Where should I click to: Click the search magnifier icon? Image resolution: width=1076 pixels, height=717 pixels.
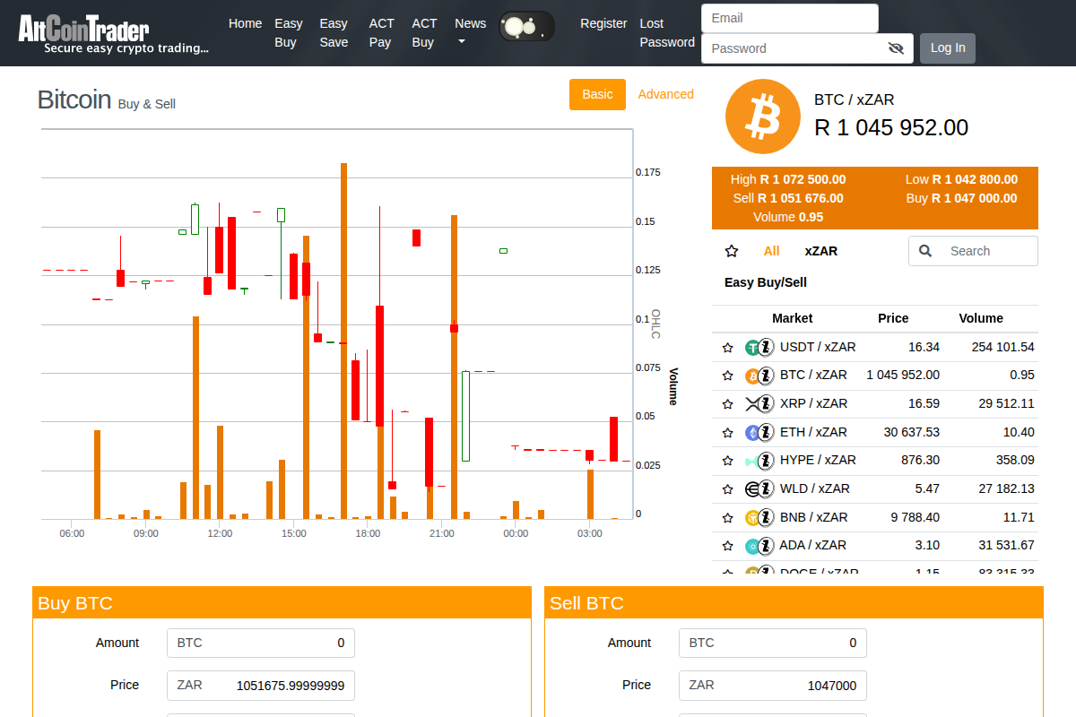[926, 251]
